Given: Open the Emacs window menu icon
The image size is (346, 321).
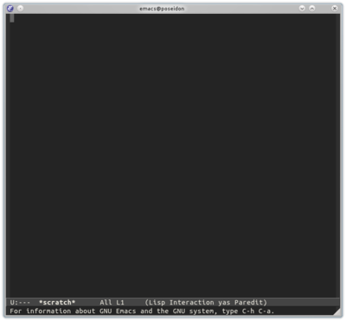Looking at the screenshot, I should (x=10, y=9).
